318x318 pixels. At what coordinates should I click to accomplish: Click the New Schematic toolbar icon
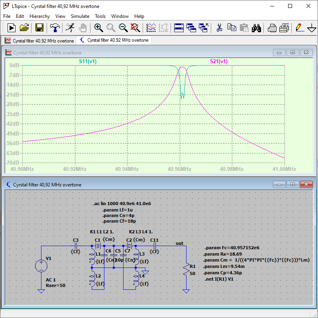click(12, 27)
